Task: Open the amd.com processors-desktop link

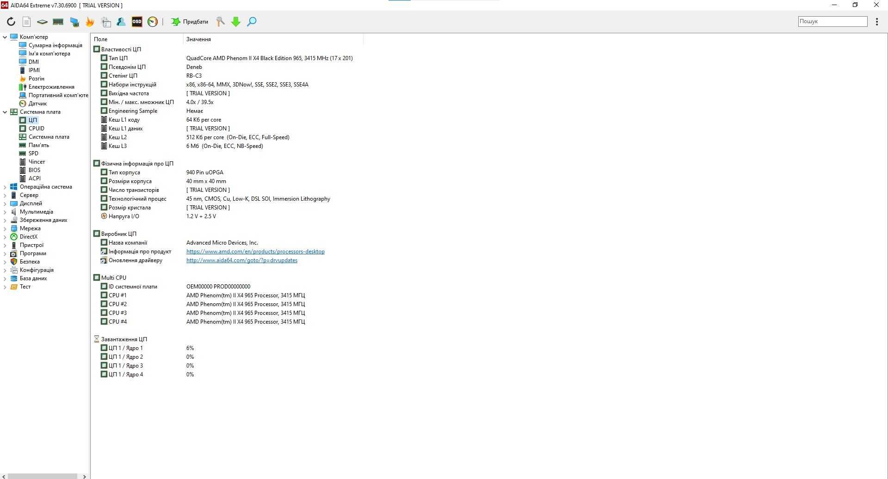Action: tap(255, 252)
